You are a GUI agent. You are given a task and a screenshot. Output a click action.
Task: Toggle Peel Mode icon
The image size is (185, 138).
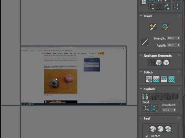[x=160, y=129]
